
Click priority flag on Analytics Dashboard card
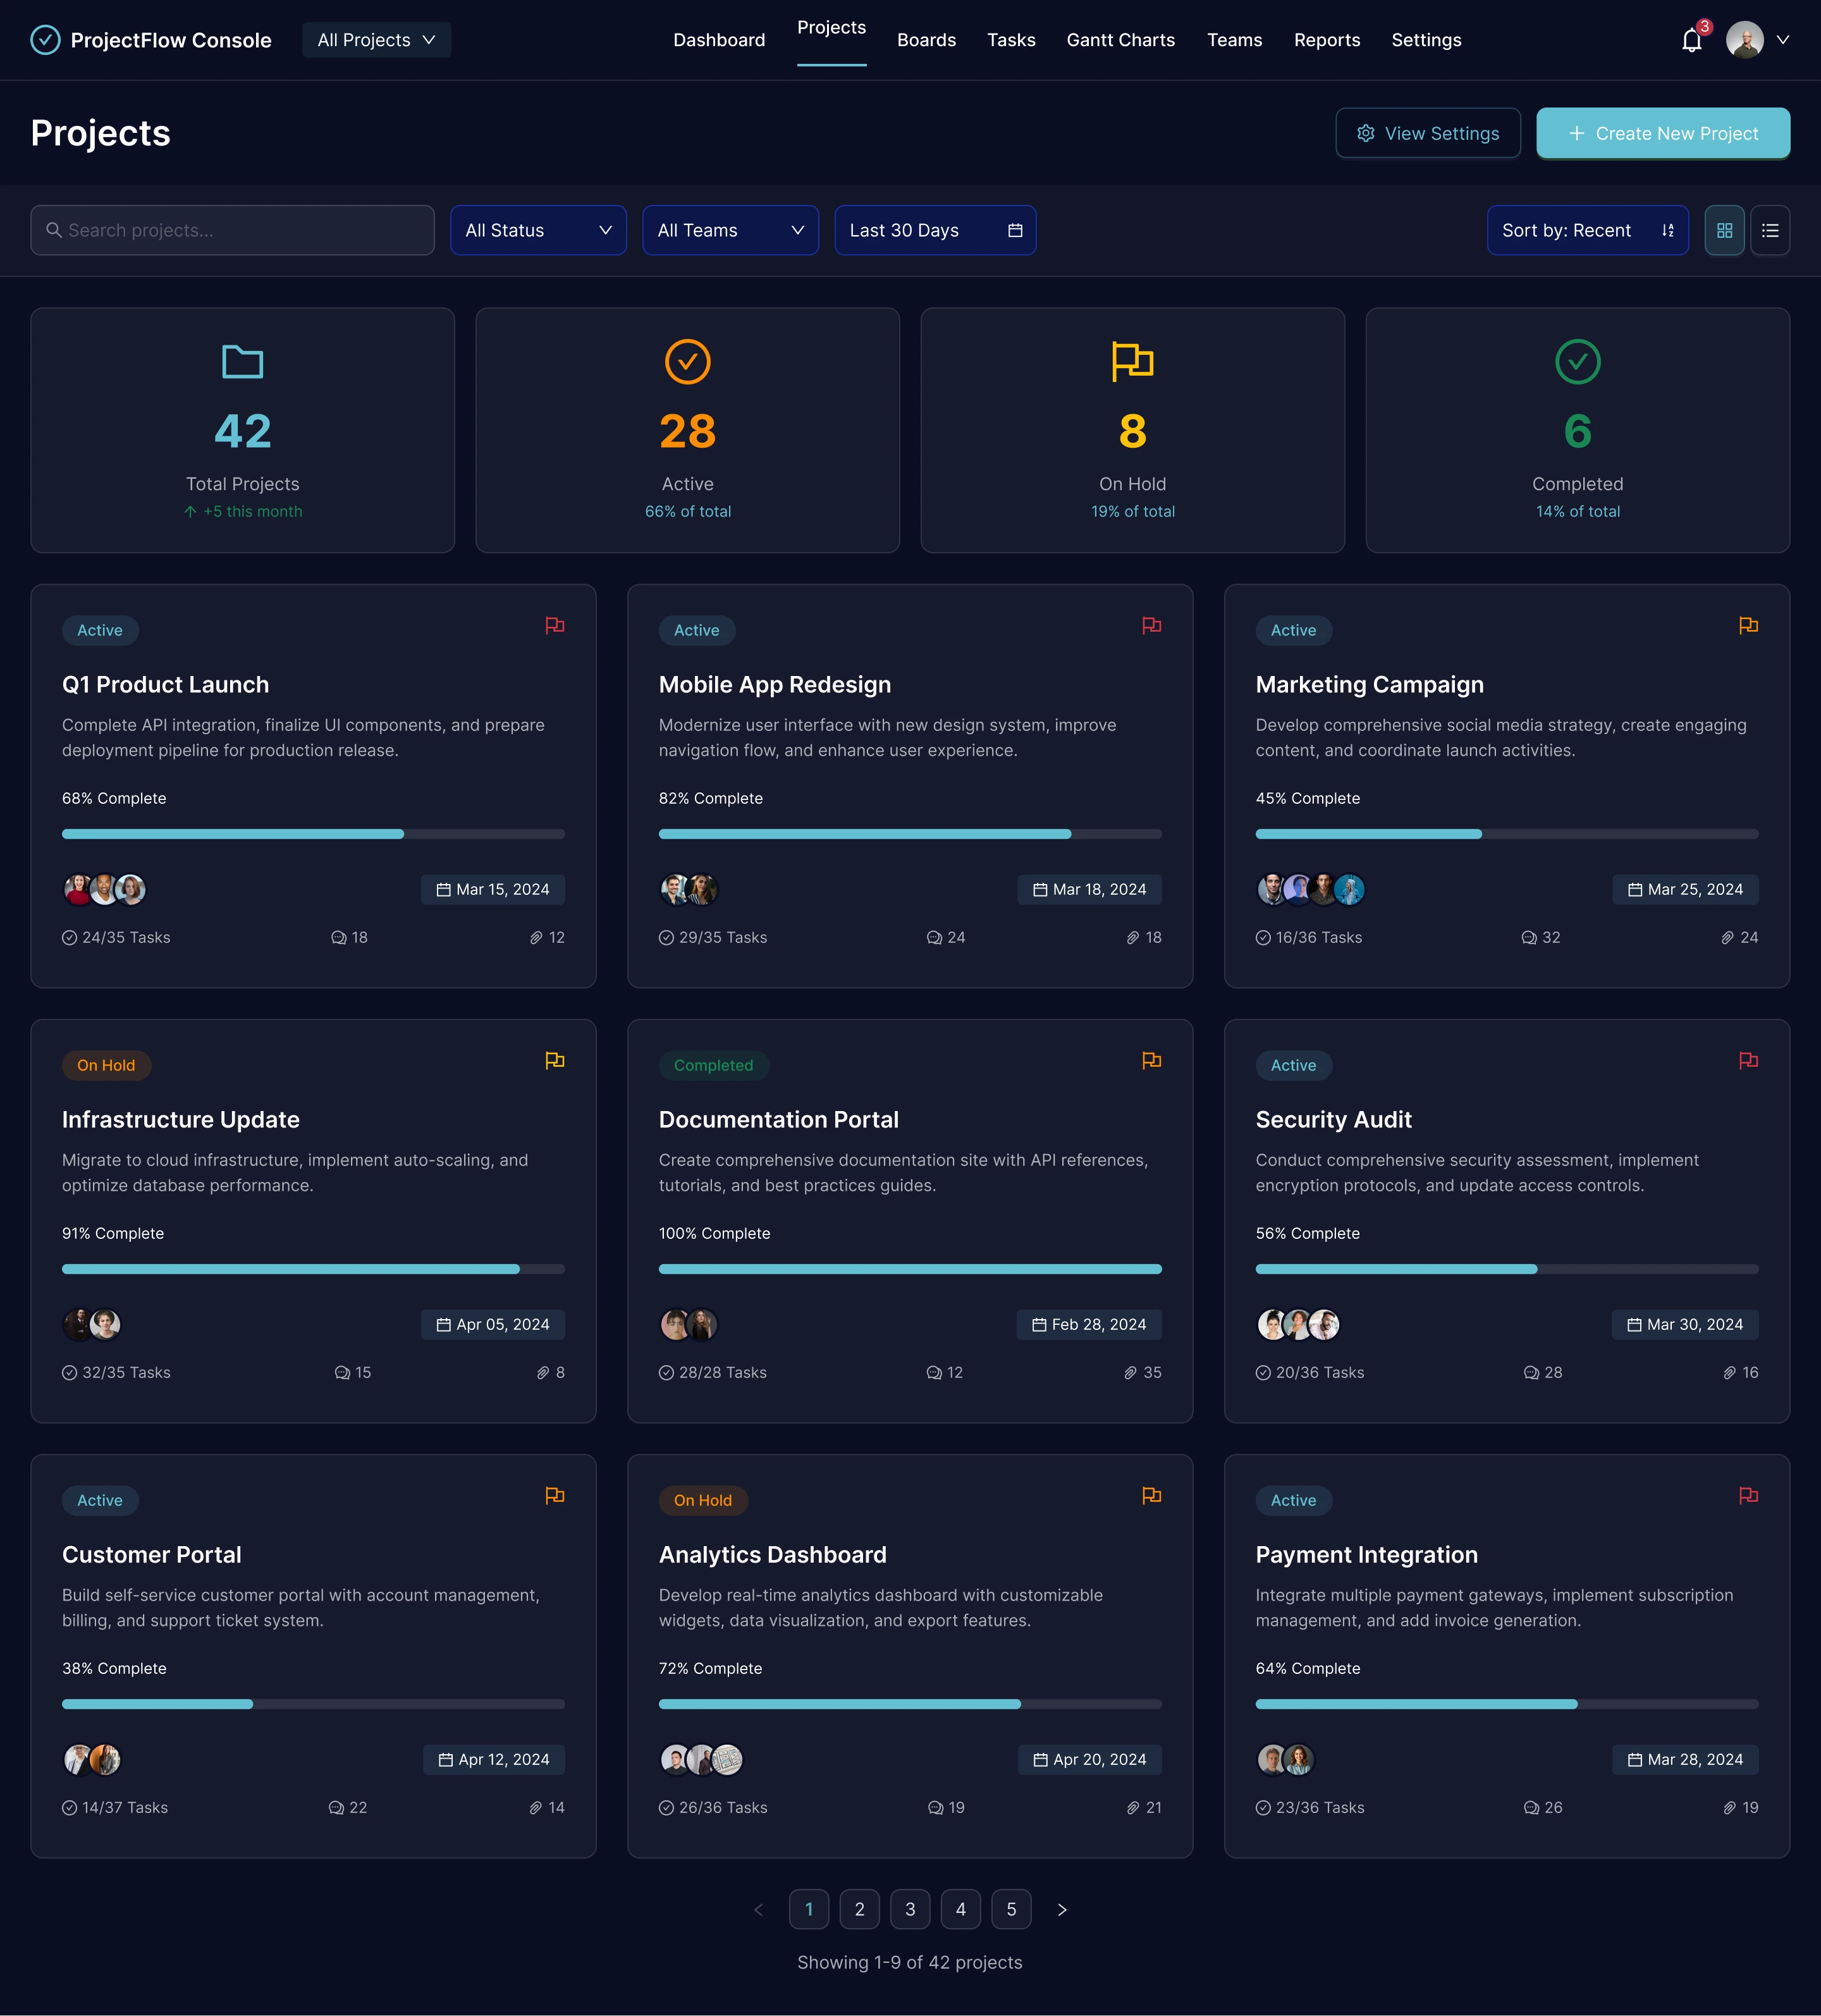tap(1151, 1495)
